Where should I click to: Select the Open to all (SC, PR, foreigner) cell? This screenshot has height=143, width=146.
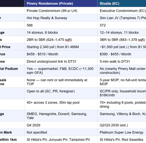pos(61,93)
